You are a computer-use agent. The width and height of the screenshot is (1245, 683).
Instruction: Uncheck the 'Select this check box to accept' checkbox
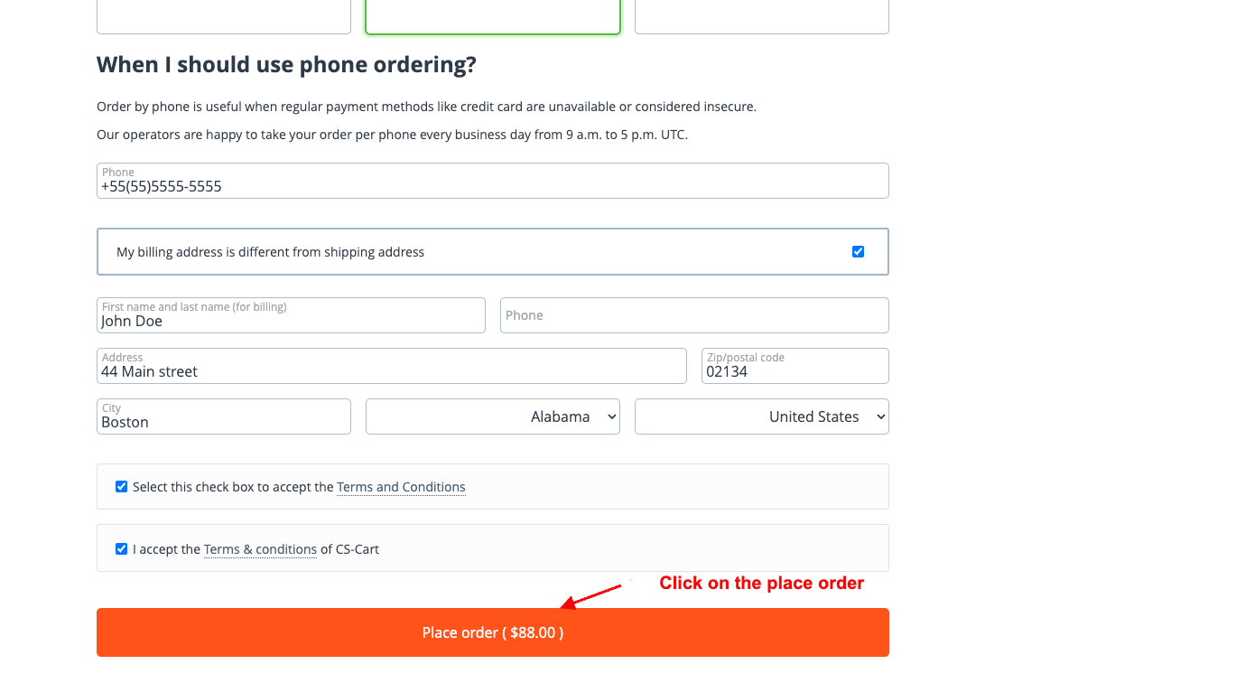121,487
